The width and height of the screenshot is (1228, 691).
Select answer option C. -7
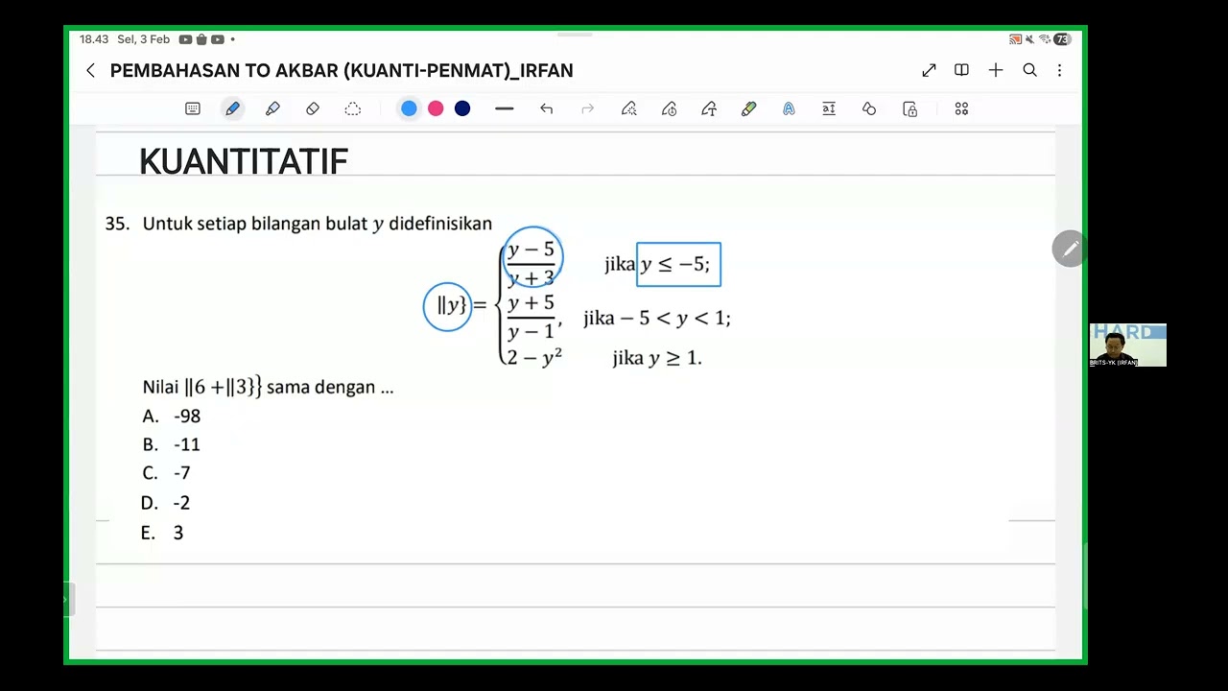tap(166, 473)
